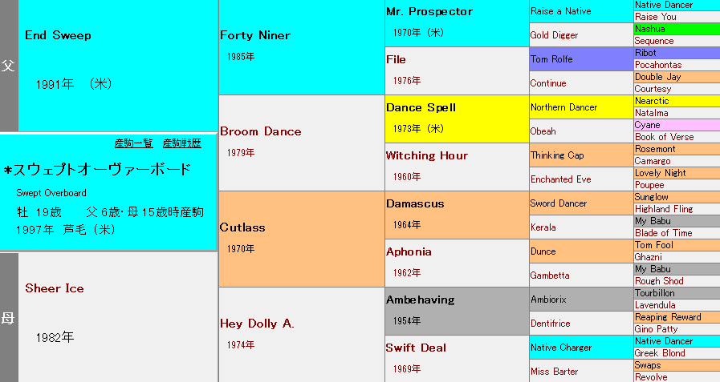
Task: Click the Native Charger cell
Action: pyautogui.click(x=581, y=348)
